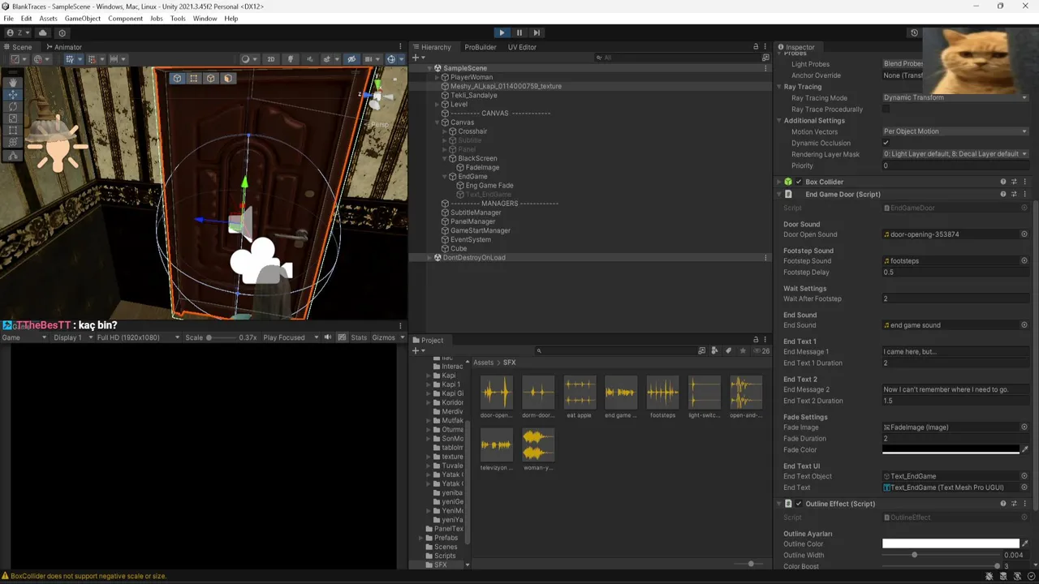The width and height of the screenshot is (1039, 584).
Task: Click the Play button
Action: pyautogui.click(x=502, y=32)
